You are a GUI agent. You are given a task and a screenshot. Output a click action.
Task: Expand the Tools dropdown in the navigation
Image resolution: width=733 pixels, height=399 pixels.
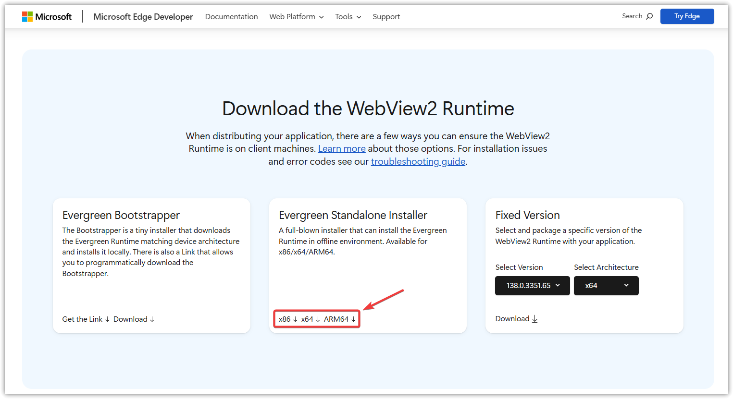(x=348, y=16)
